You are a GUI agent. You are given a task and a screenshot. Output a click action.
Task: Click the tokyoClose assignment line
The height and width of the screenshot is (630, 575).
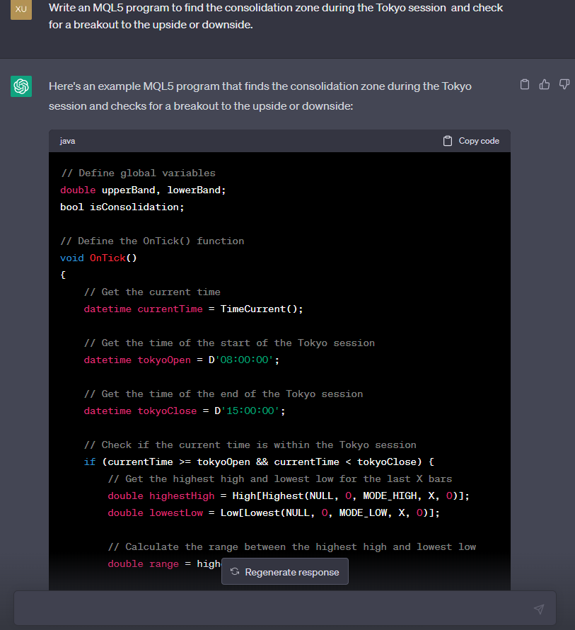point(185,411)
